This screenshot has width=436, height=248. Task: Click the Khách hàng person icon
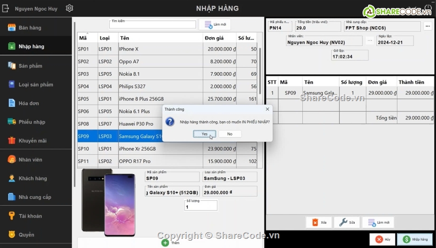click(11, 178)
